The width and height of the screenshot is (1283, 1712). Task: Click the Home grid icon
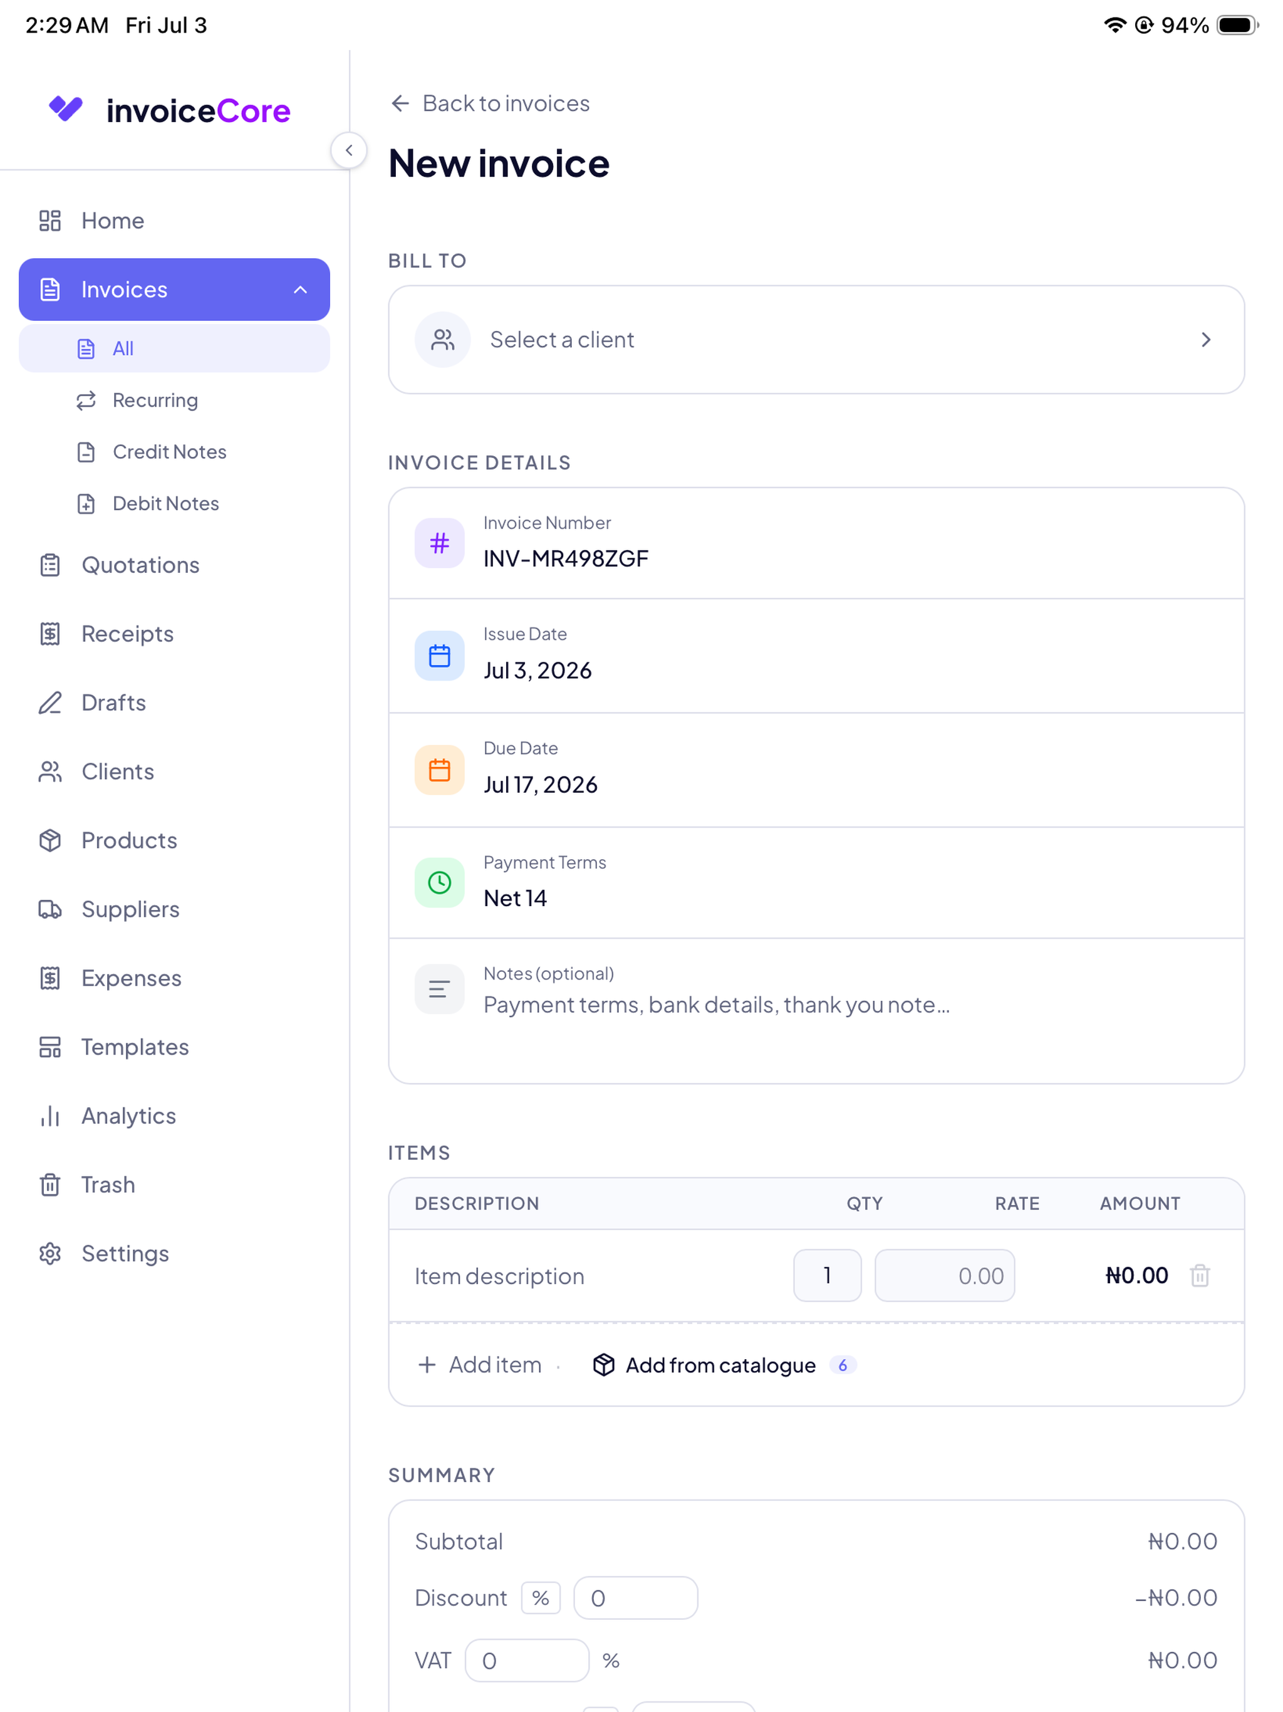click(50, 221)
